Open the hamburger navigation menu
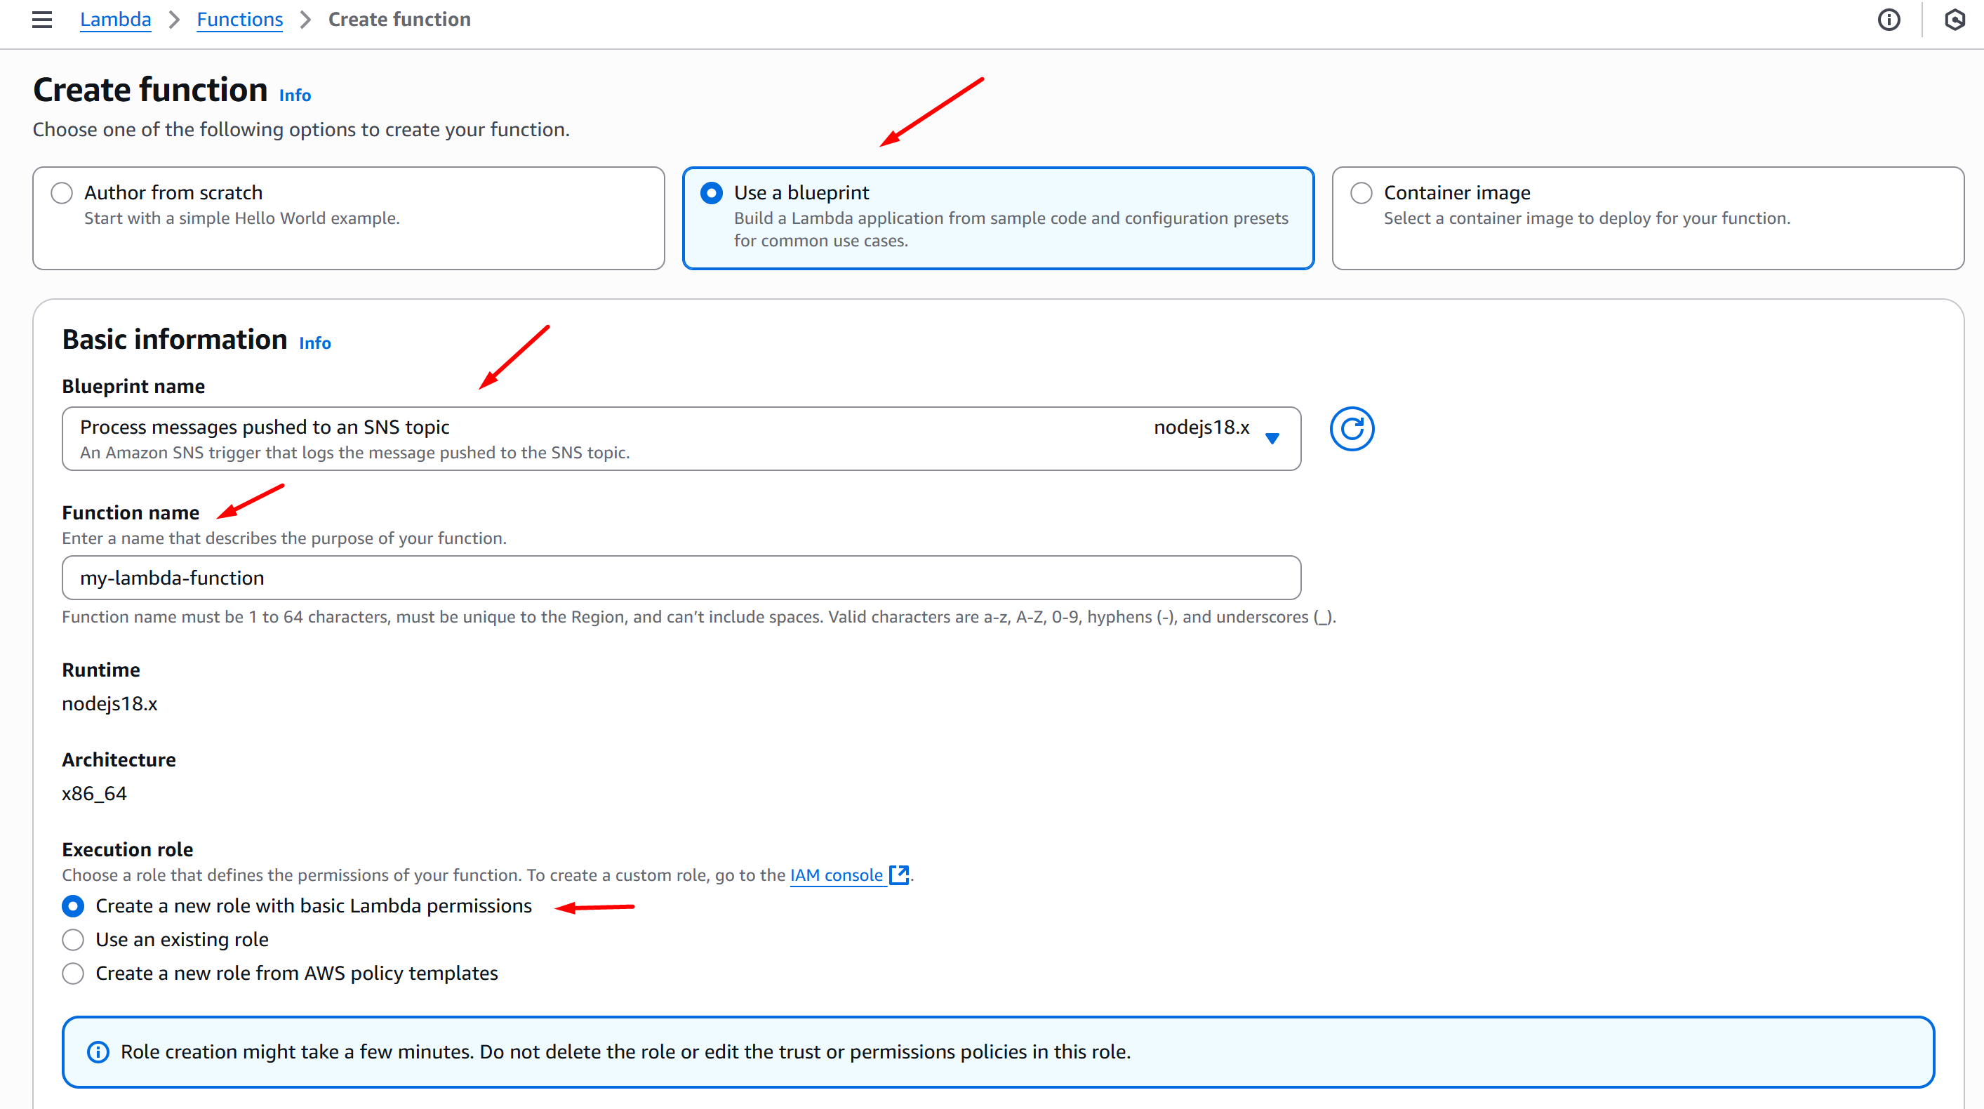 41,19
